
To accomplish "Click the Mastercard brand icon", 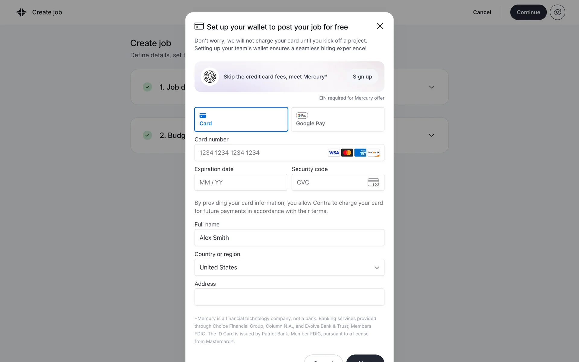I will (x=347, y=153).
